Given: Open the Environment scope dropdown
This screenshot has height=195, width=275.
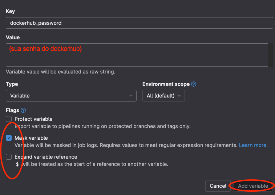Looking at the screenshot, I should [x=163, y=96].
